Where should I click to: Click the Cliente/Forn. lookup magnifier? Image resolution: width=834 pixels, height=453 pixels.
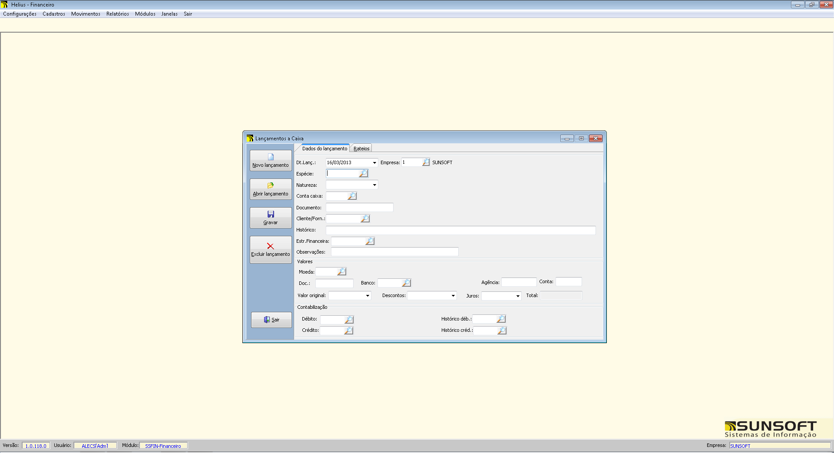[365, 219]
